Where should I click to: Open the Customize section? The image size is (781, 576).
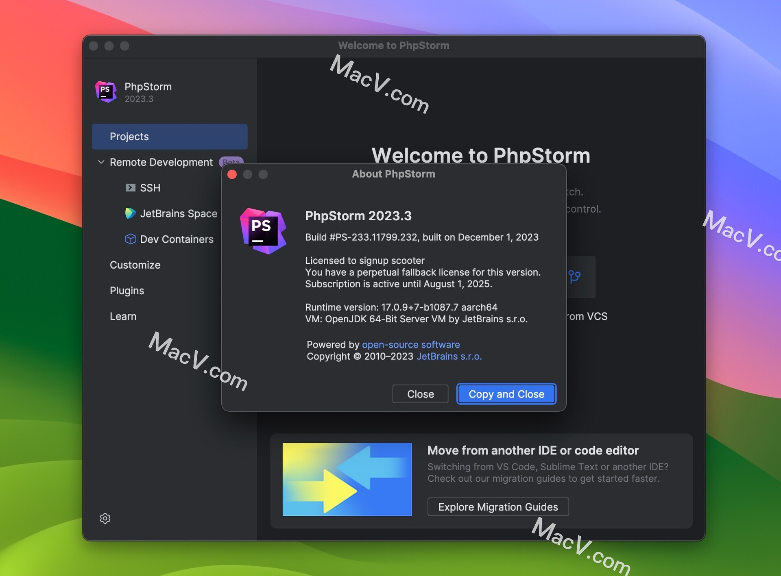click(135, 265)
